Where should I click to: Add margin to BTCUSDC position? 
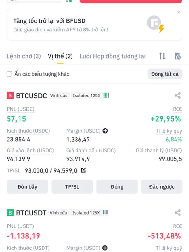[105, 131]
